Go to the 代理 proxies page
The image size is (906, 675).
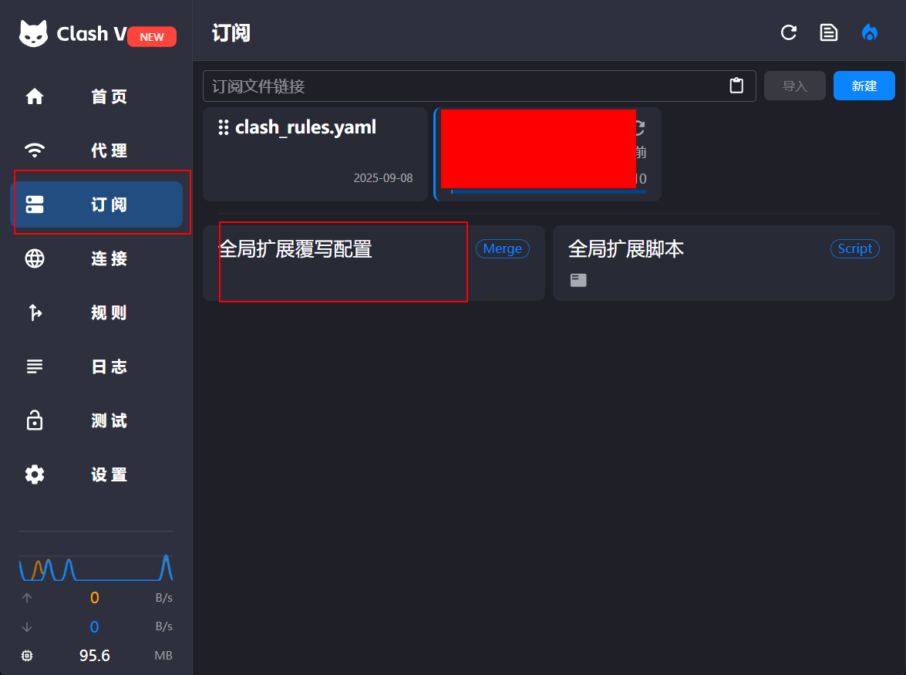pyautogui.click(x=96, y=150)
